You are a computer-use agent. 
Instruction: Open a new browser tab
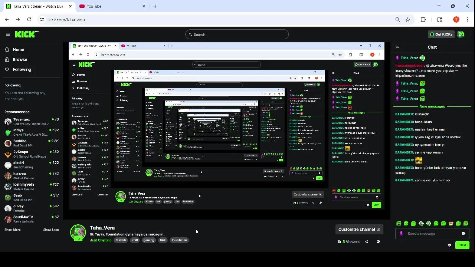coord(155,6)
